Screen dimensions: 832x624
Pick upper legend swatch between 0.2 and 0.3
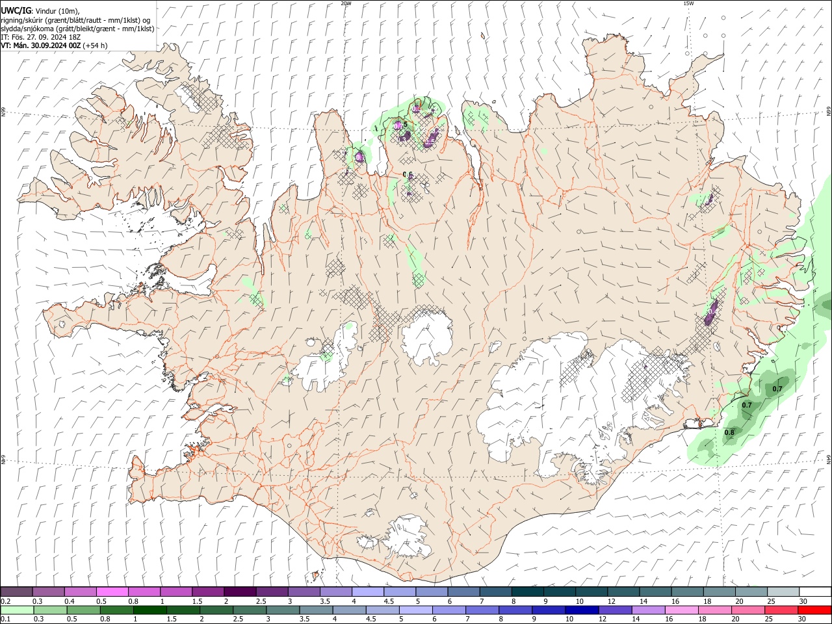click(x=16, y=592)
